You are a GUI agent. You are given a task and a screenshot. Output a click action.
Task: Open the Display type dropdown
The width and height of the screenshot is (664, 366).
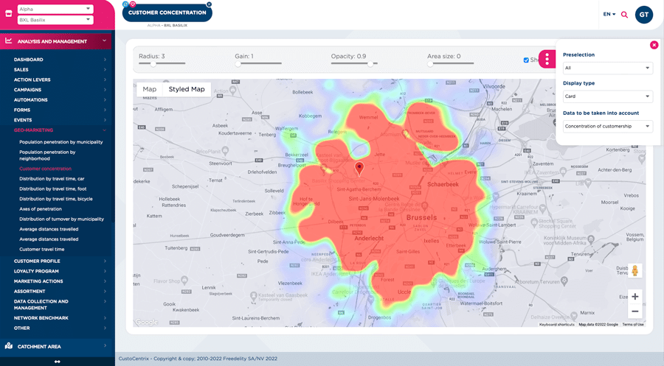607,96
